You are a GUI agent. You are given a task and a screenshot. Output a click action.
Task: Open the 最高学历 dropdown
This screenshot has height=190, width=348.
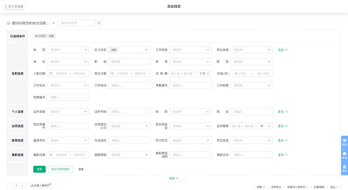[68, 140]
